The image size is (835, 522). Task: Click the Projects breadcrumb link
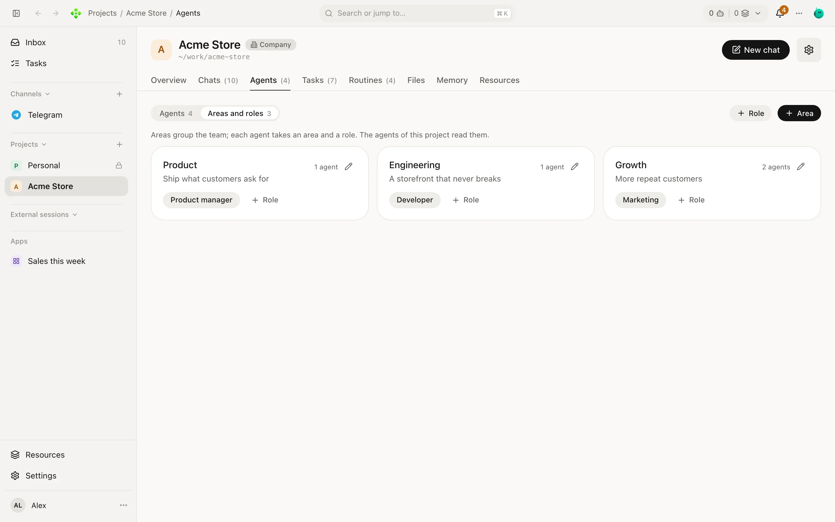tap(102, 13)
